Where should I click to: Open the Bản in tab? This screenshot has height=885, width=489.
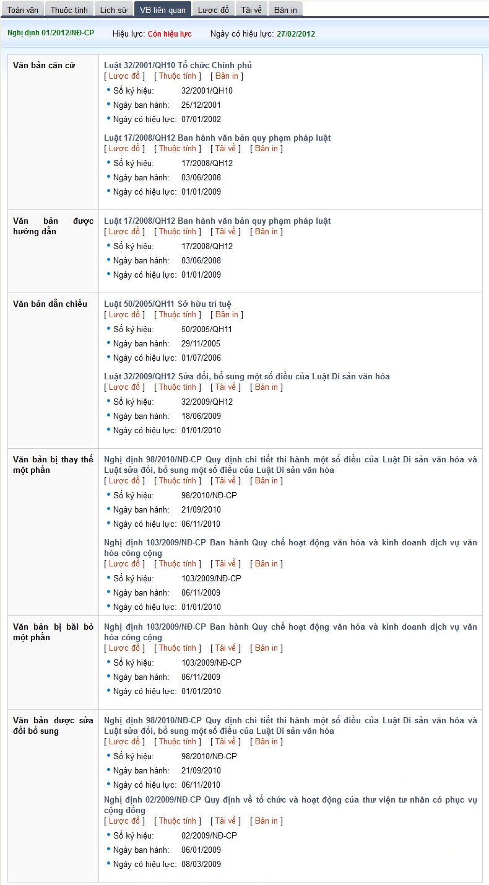pos(285,10)
